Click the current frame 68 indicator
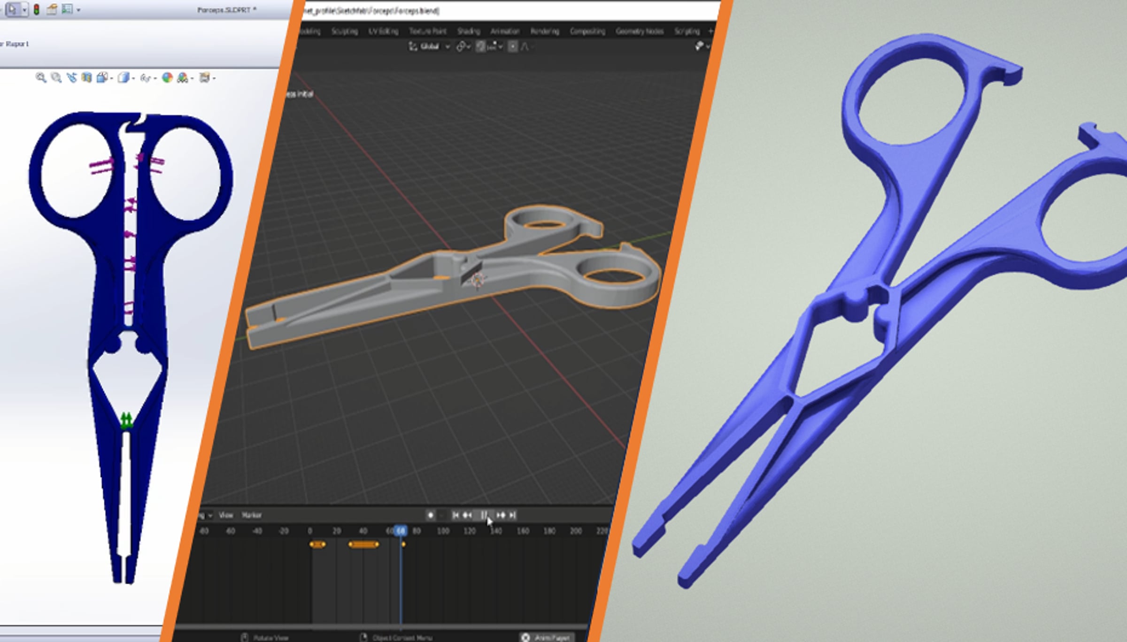The height and width of the screenshot is (642, 1127). pyautogui.click(x=401, y=531)
